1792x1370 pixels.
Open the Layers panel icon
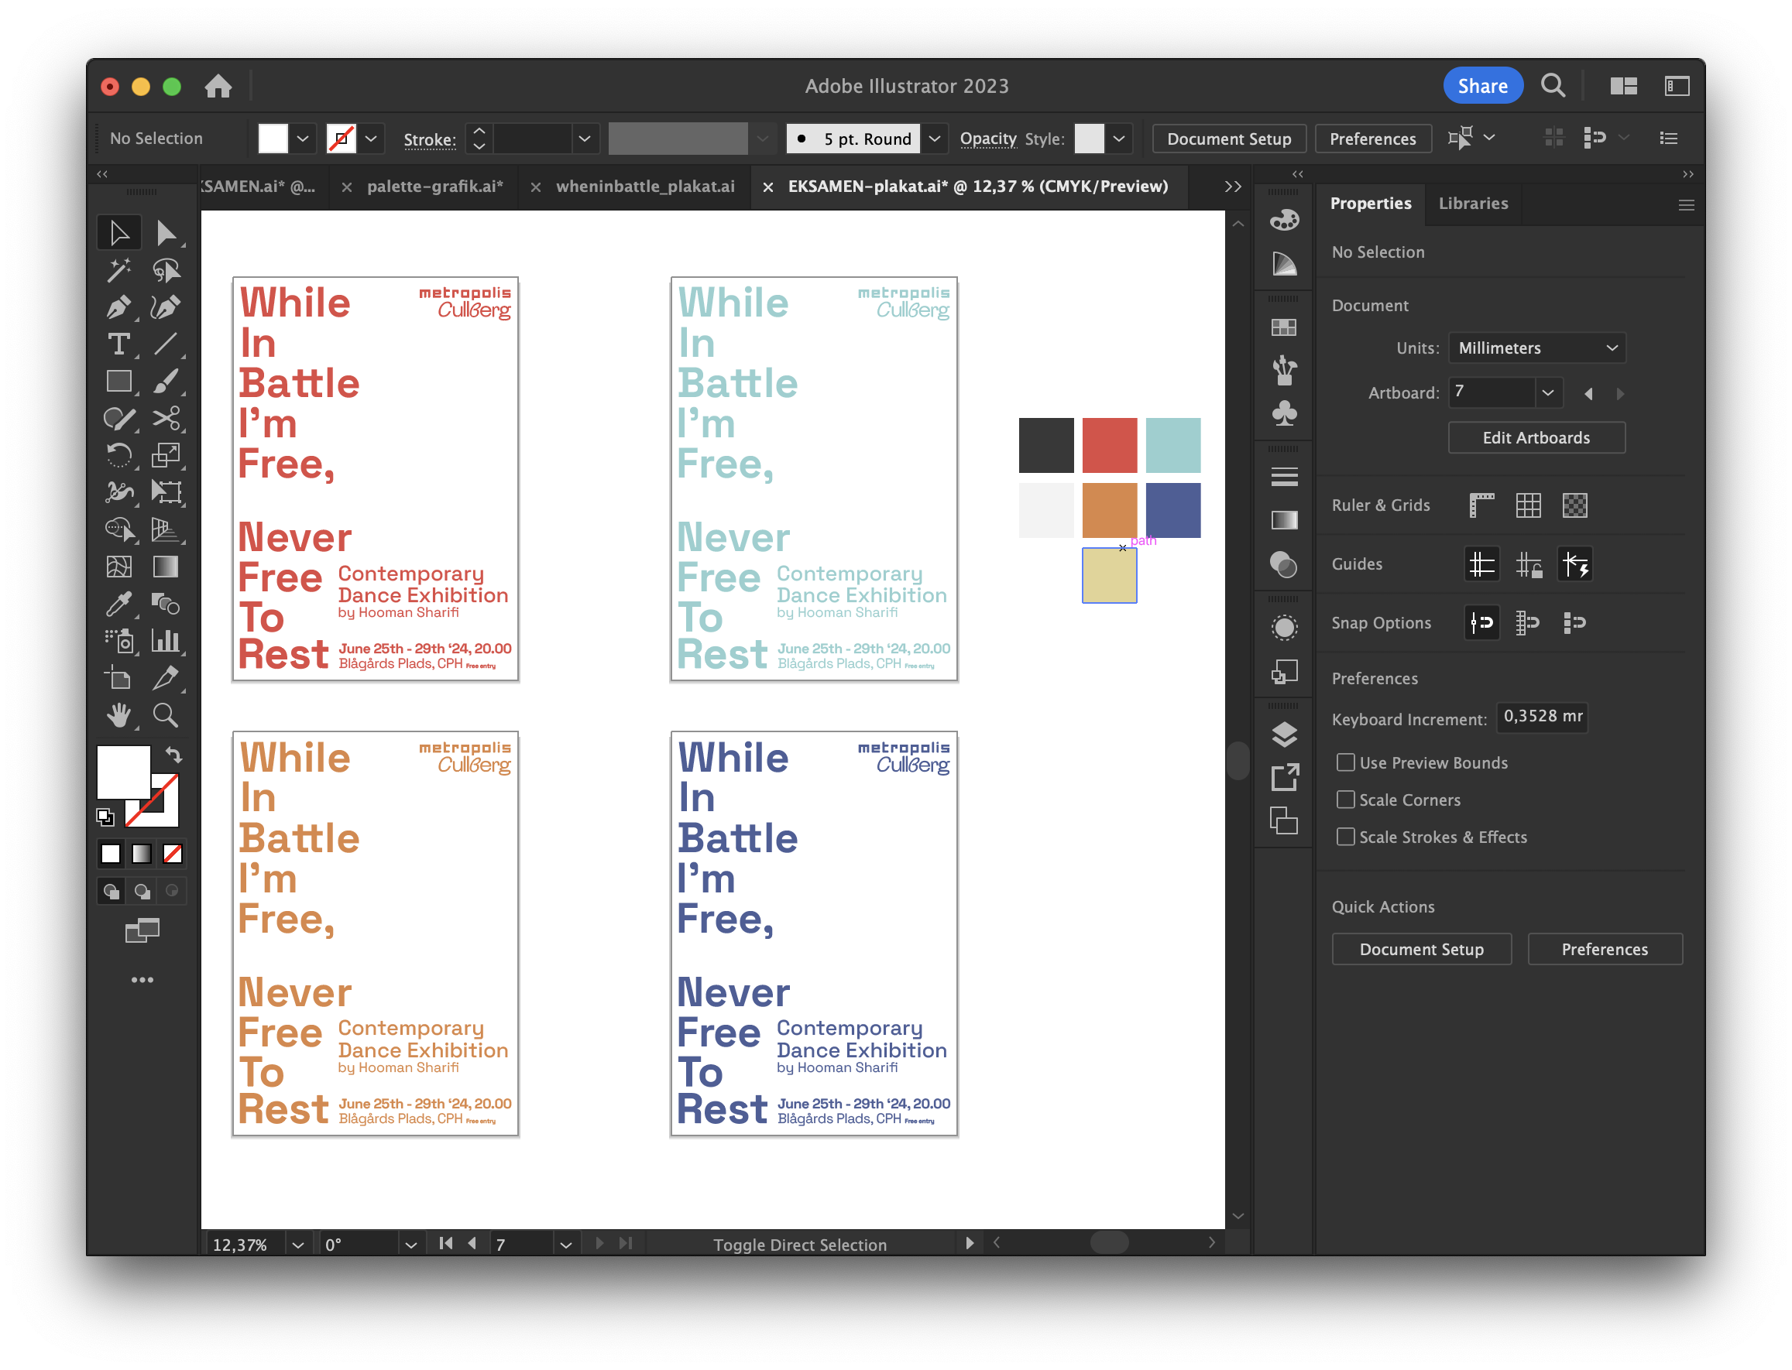point(1285,734)
